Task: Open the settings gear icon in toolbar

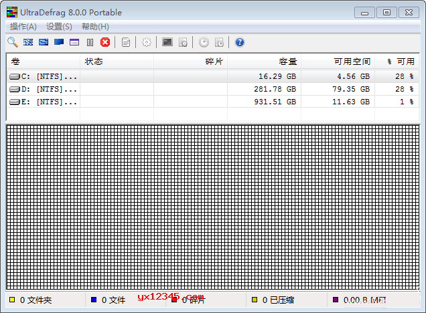Action: pos(147,42)
